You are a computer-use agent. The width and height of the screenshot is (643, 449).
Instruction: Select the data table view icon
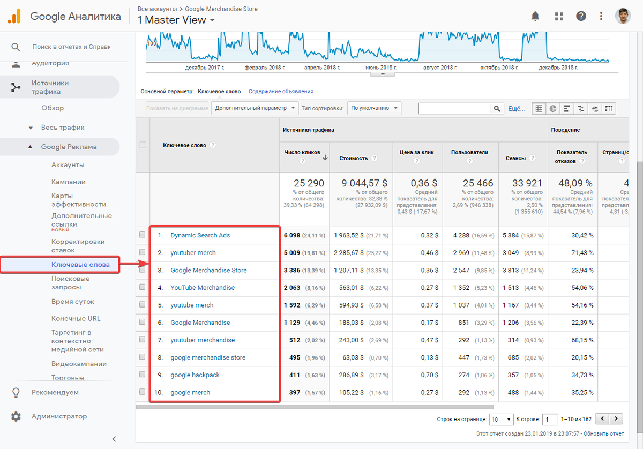(539, 108)
